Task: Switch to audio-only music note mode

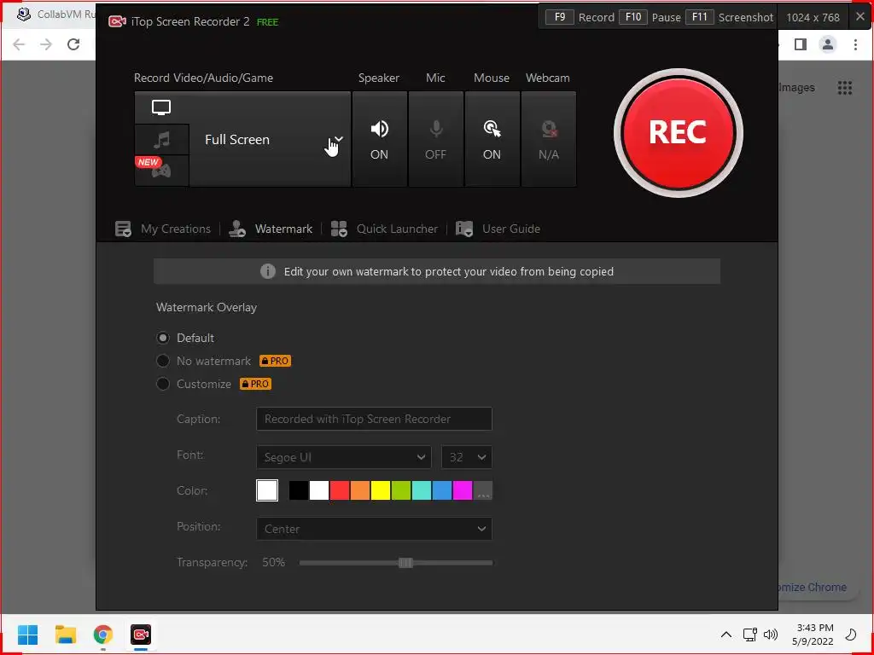Action: coord(161,139)
